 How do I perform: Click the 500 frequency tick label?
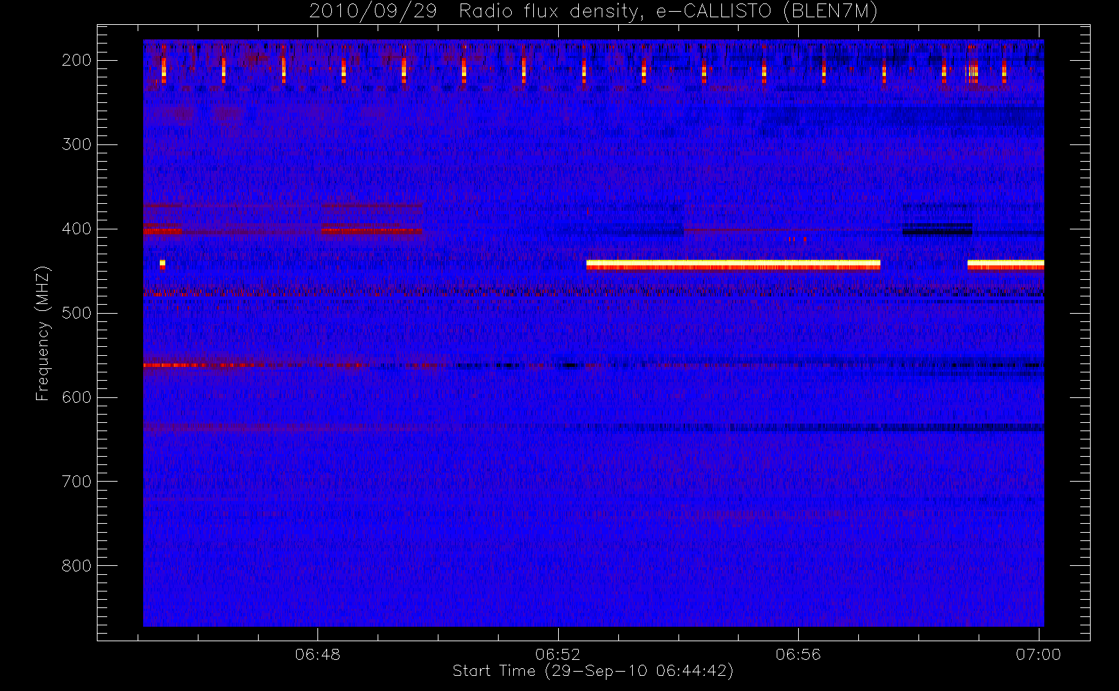point(76,313)
